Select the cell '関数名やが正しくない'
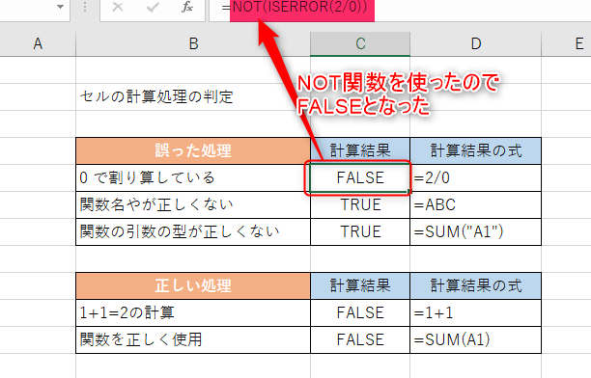The image size is (591, 378). click(193, 204)
